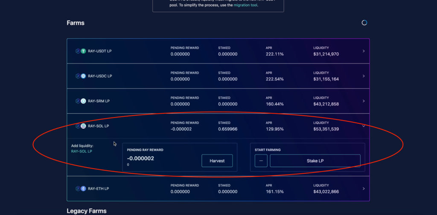Click the RAY-USDT LP farm name
Viewport: 437px width, 215px height.
(x=100, y=51)
